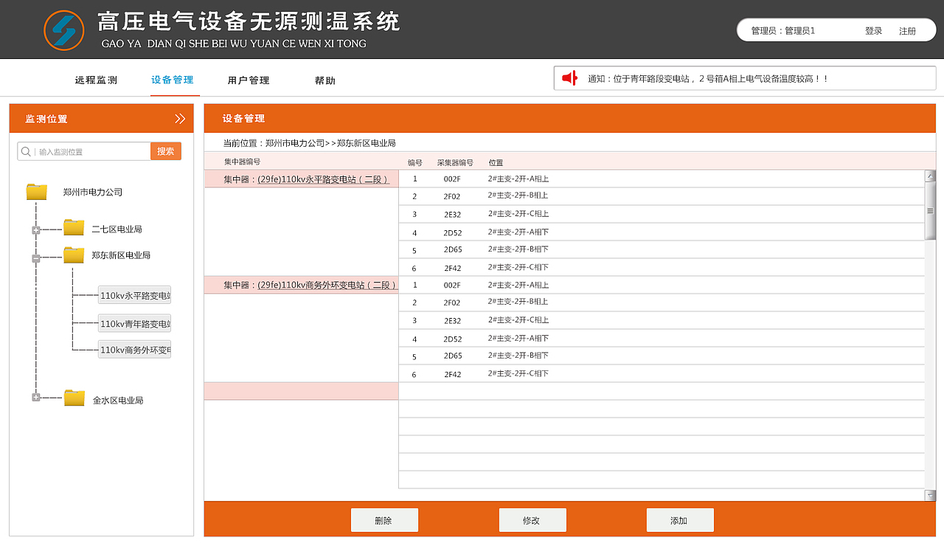
Task: Expand the 二七区电业局 tree node
Action: pyautogui.click(x=35, y=229)
